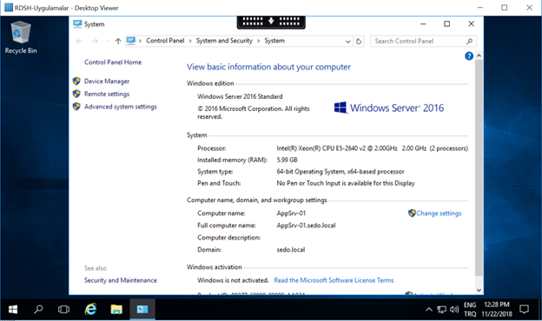Click the System Control Panel taskbar button
Image resolution: width=542 pixels, height=321 pixels.
(x=142, y=310)
